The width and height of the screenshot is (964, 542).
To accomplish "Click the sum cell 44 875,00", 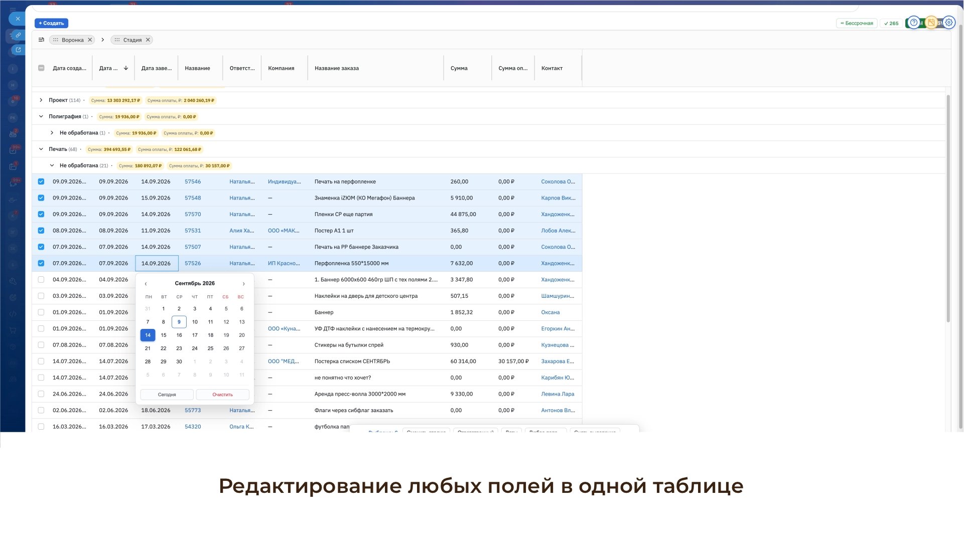I will (463, 214).
